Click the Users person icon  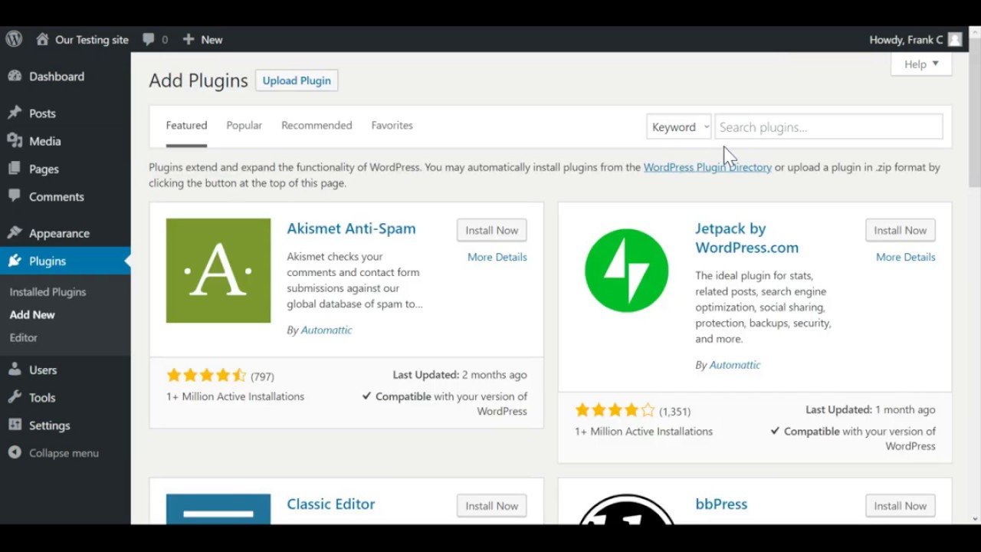tap(15, 370)
